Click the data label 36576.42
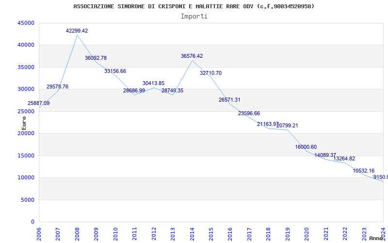Screen dimensions: 388x243 click(192, 56)
